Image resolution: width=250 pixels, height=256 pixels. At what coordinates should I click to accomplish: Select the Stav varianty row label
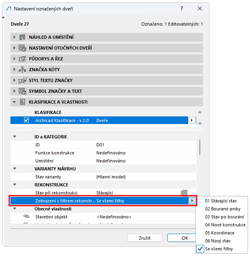[x=48, y=177]
